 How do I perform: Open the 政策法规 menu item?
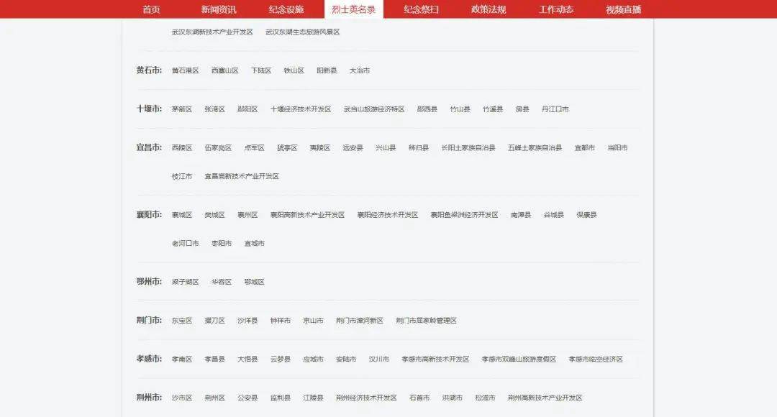[489, 9]
